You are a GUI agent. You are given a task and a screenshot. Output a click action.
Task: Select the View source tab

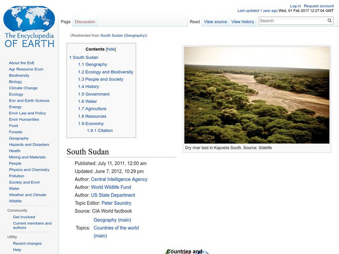pyautogui.click(x=215, y=22)
